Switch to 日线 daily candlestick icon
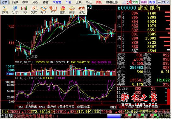 click(x=24, y=10)
